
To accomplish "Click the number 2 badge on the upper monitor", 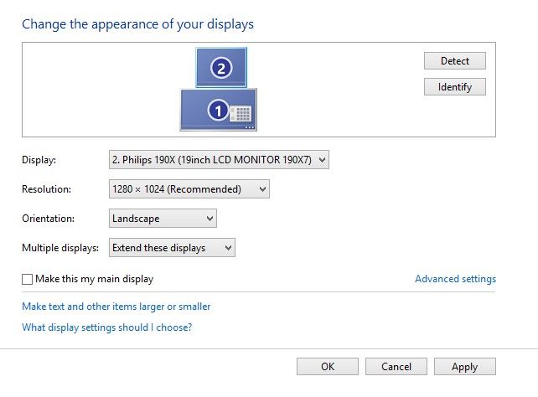I will coord(220,69).
